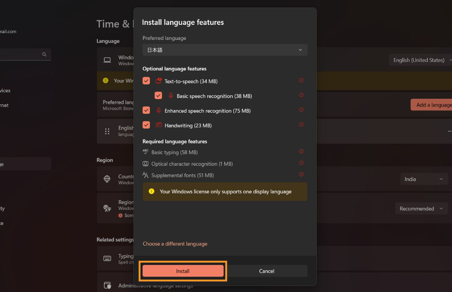452x292 pixels.
Task: Click the Handwriting pen icon
Action: click(158, 125)
